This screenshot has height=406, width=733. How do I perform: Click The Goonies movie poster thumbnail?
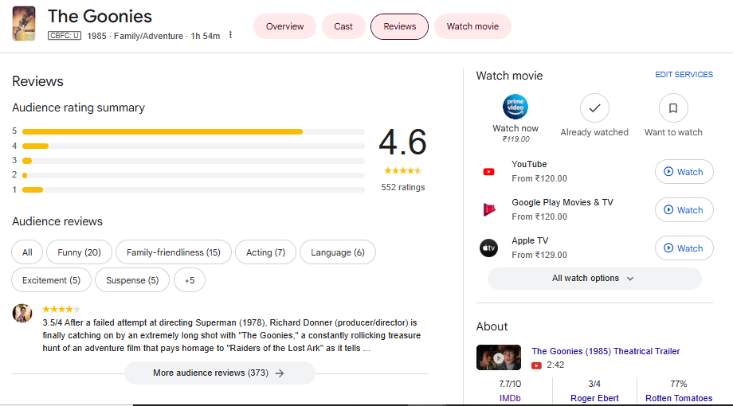click(24, 24)
